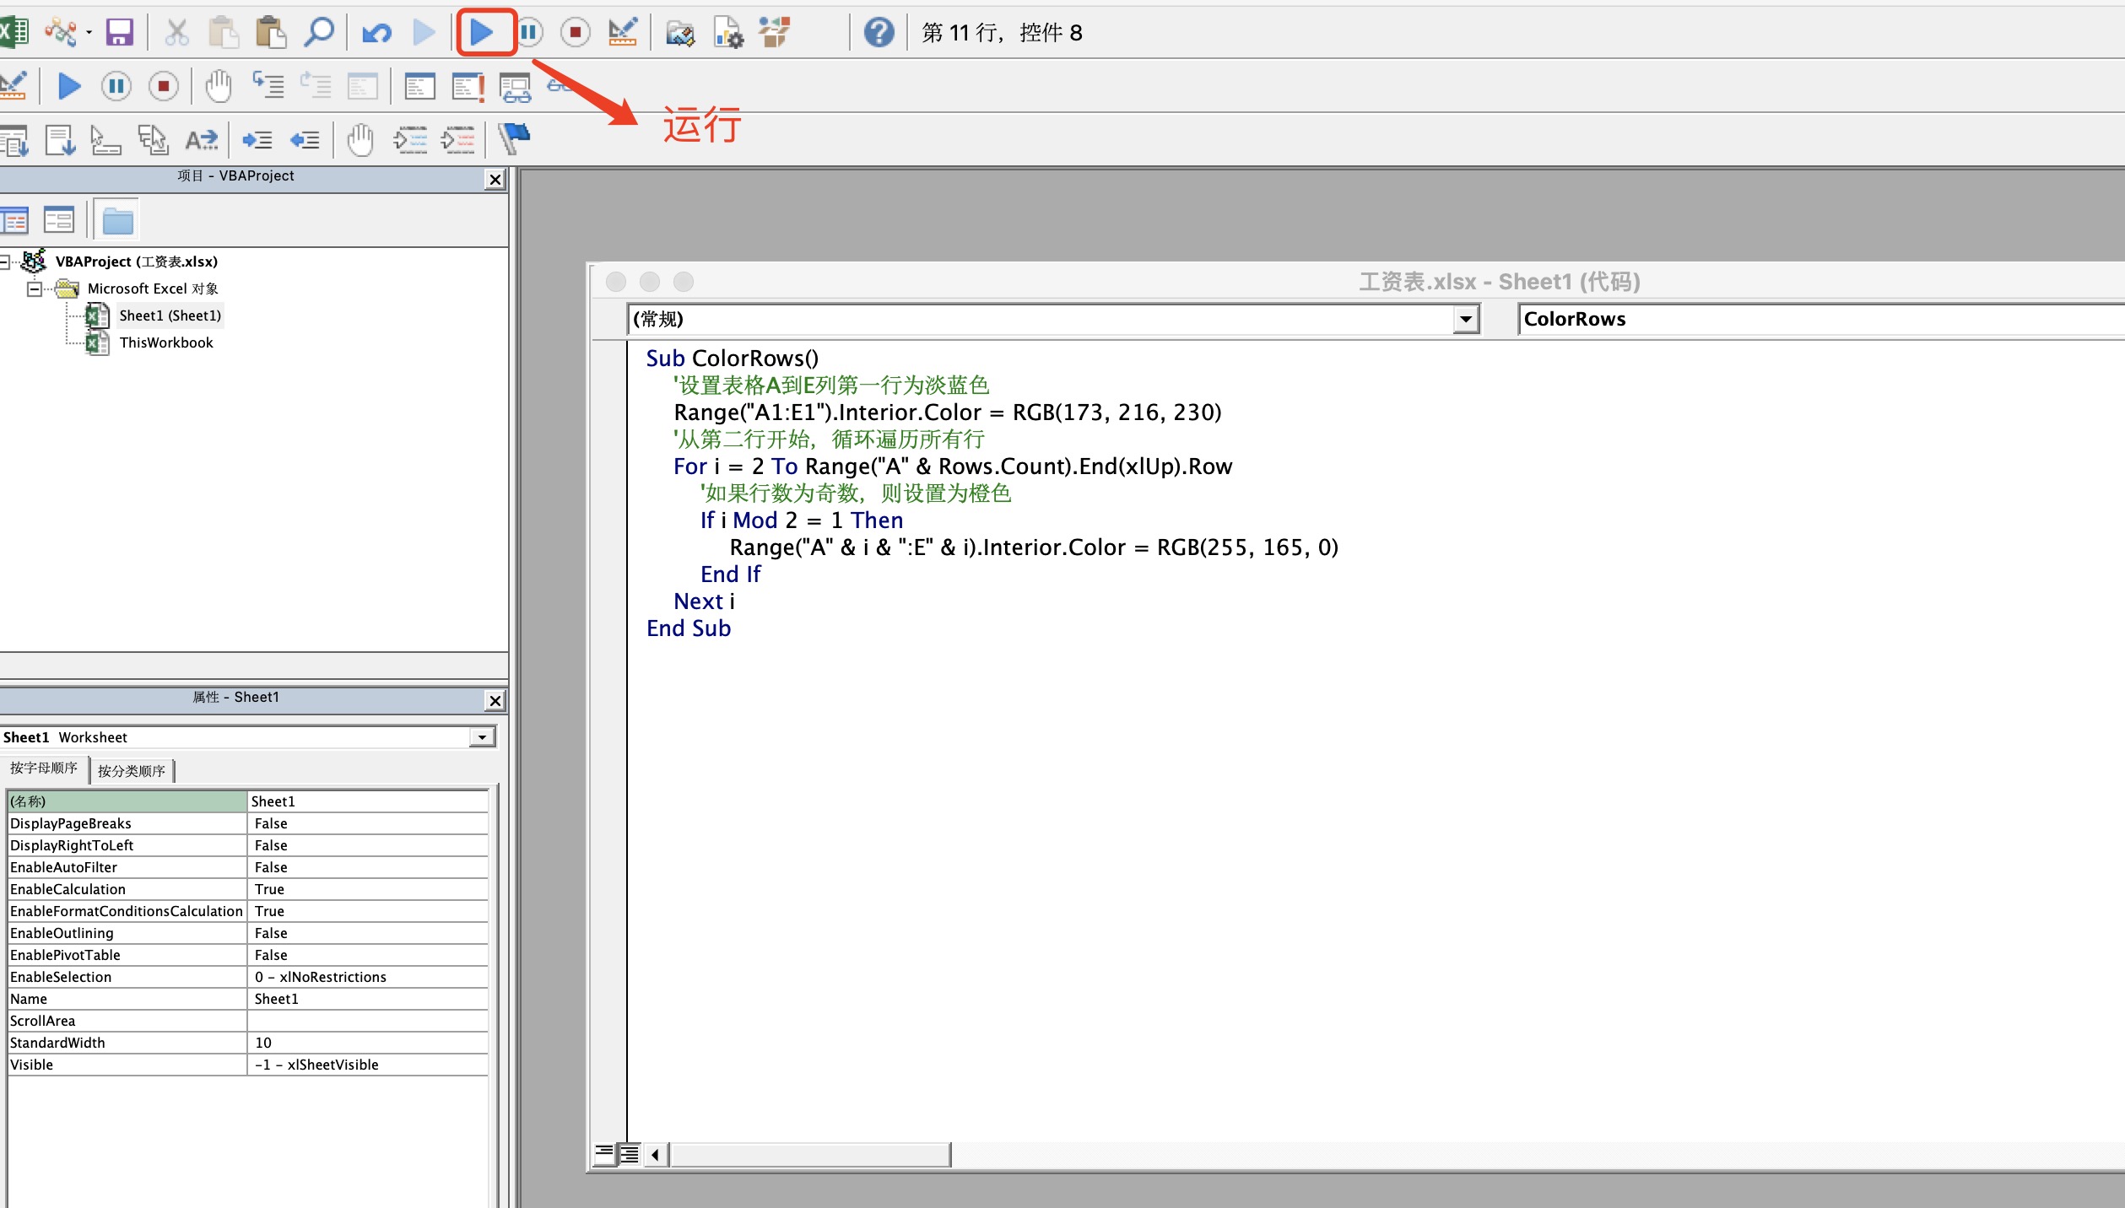Click the Run macro play button highlighted in red
The height and width of the screenshot is (1208, 2125).
pos(482,33)
